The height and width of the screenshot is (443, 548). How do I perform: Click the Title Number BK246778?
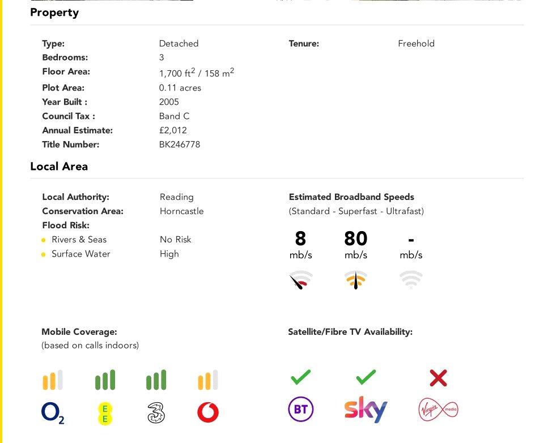click(x=180, y=144)
